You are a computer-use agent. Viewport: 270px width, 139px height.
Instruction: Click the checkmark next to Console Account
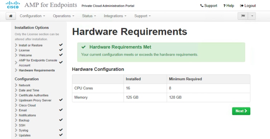61,62
